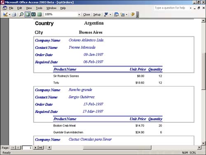Click contact name Sergio Gutiérrez
This screenshot has width=206, height=155.
tap(82, 97)
